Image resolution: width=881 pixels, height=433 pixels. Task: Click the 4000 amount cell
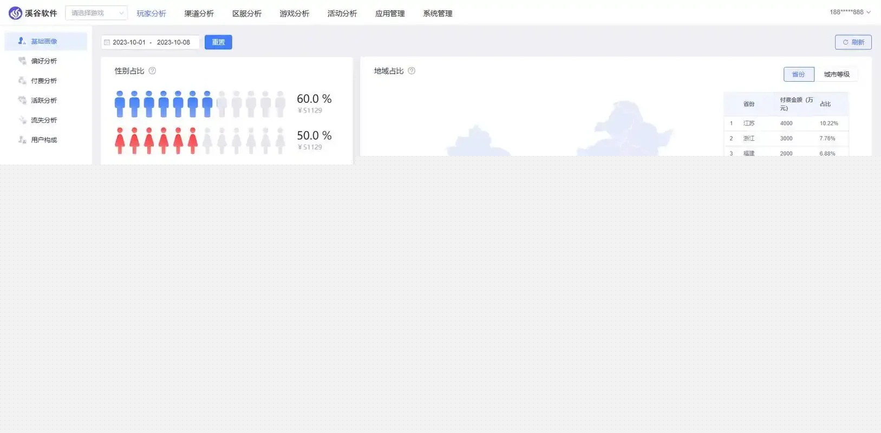[786, 123]
